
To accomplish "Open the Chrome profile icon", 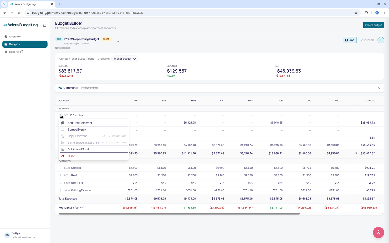I will 377,13.
